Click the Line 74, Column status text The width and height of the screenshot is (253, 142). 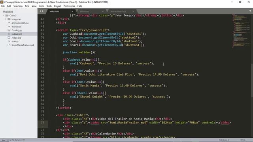click(16, 140)
